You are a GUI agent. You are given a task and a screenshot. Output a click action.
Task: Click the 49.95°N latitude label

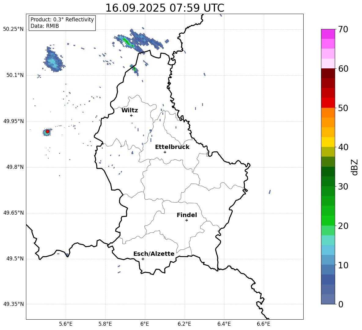coord(13,121)
